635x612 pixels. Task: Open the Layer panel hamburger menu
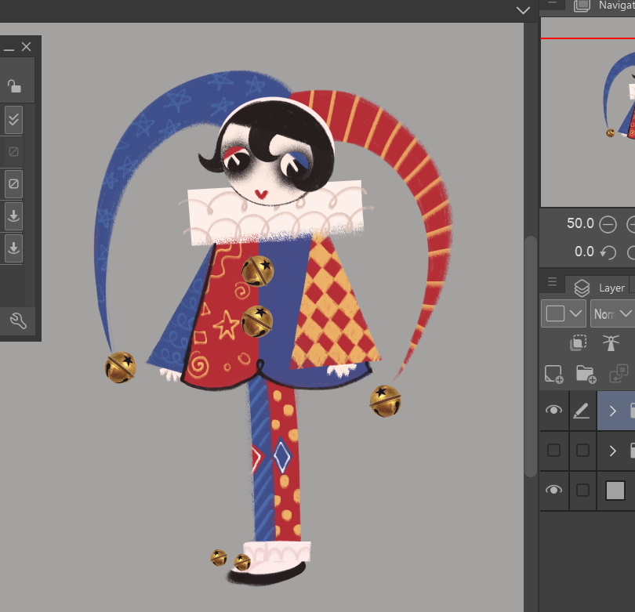click(552, 282)
